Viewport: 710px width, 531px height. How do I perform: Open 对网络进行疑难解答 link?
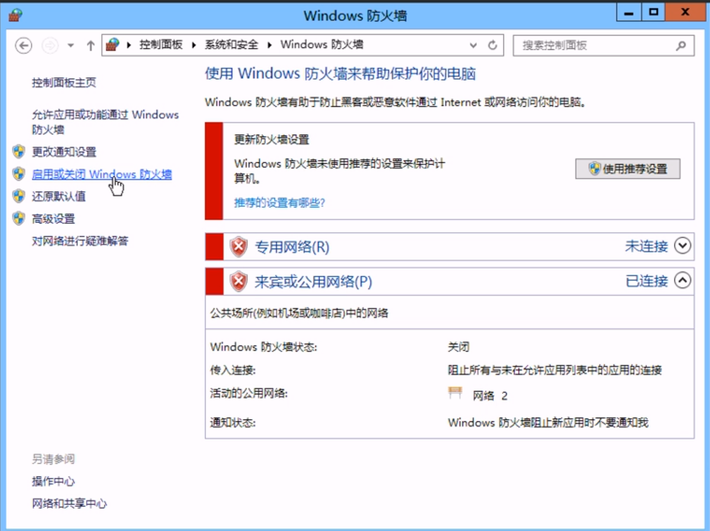(x=80, y=241)
